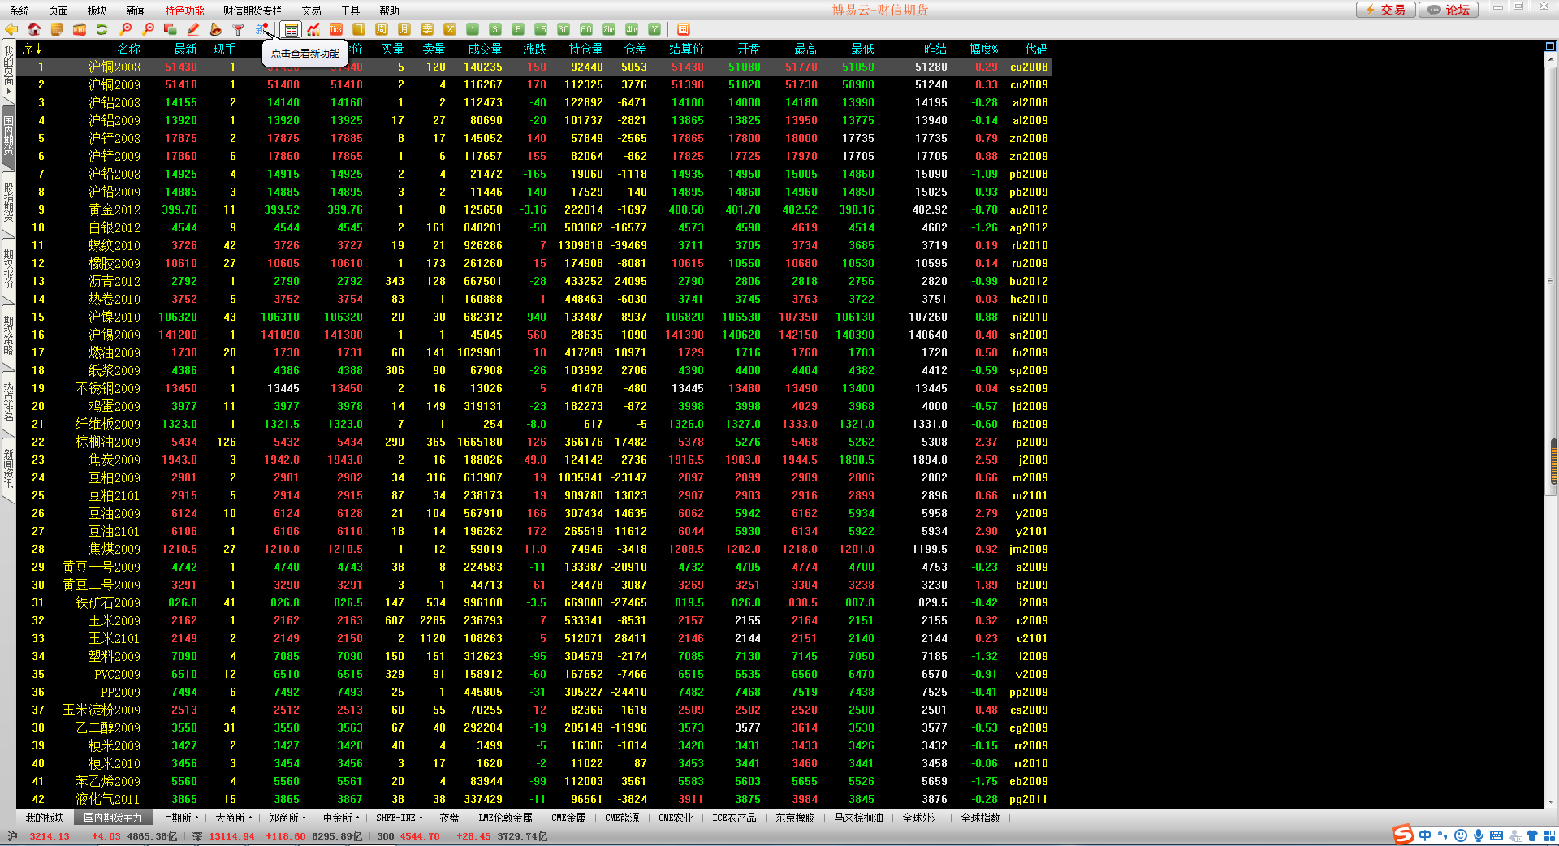The width and height of the screenshot is (1559, 846).
Task: Toggle the 月 monthly K-line period
Action: (x=404, y=29)
